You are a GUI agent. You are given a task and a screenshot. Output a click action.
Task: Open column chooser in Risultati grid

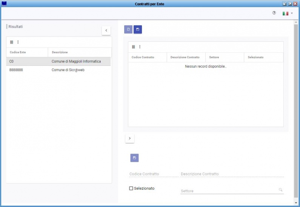(12, 42)
